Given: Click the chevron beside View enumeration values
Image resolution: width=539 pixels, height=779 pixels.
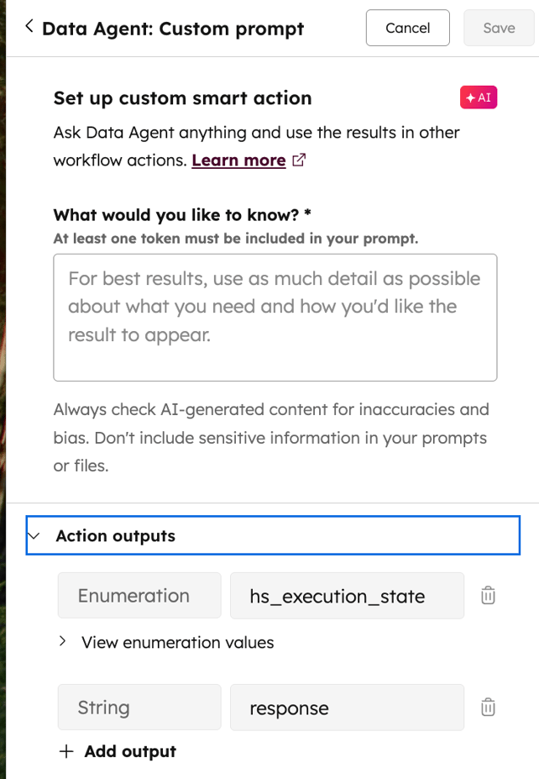Looking at the screenshot, I should pos(62,640).
